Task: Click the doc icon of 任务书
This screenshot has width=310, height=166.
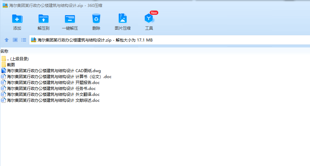Action: click(x=3, y=88)
